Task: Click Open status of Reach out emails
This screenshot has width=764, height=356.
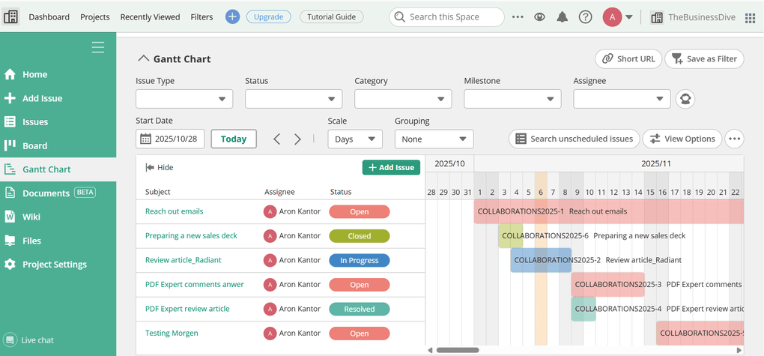Action: (360, 211)
